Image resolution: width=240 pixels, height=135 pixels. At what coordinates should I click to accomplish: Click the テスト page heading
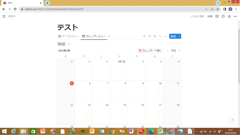[x=68, y=28]
